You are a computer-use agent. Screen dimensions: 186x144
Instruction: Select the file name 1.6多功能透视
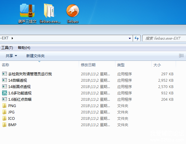coord(20,93)
